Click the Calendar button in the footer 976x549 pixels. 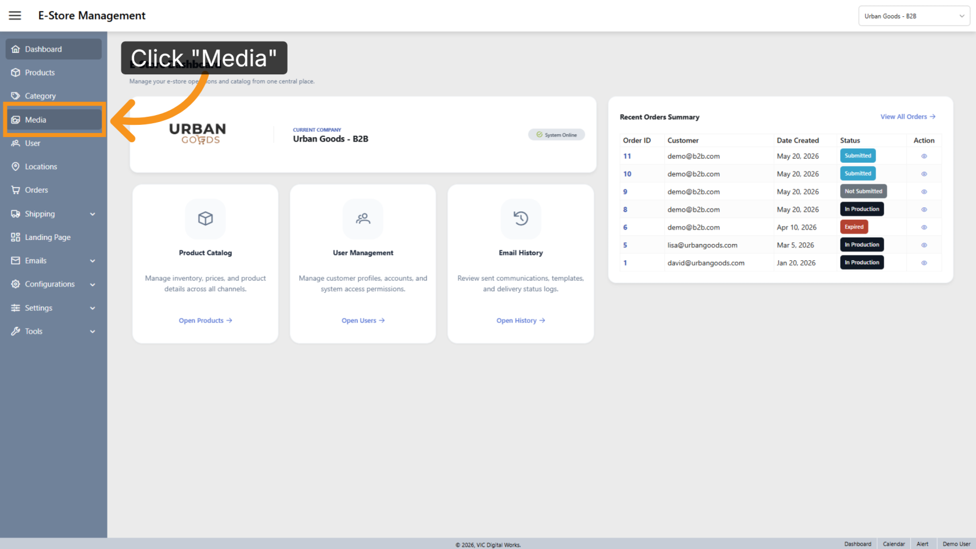pyautogui.click(x=894, y=544)
